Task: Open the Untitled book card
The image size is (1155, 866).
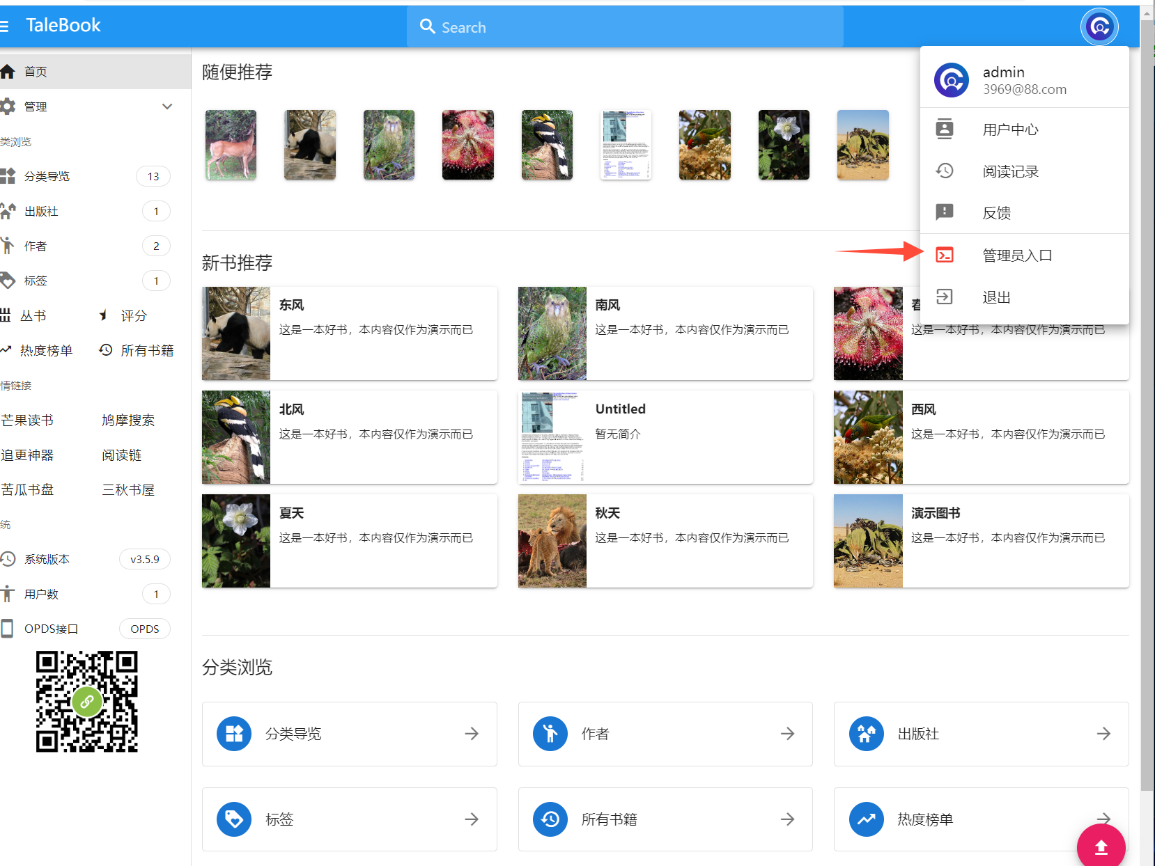Action: click(x=665, y=437)
